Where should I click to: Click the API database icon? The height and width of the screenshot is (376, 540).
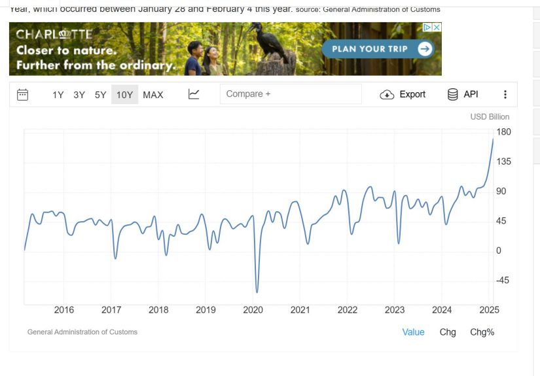click(x=453, y=94)
